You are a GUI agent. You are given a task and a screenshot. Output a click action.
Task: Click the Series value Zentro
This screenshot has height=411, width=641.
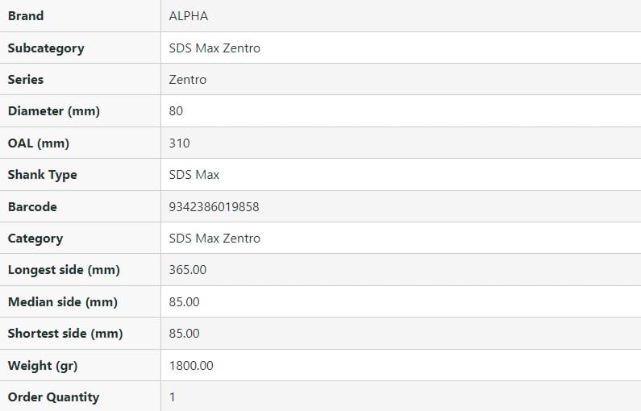[188, 80]
